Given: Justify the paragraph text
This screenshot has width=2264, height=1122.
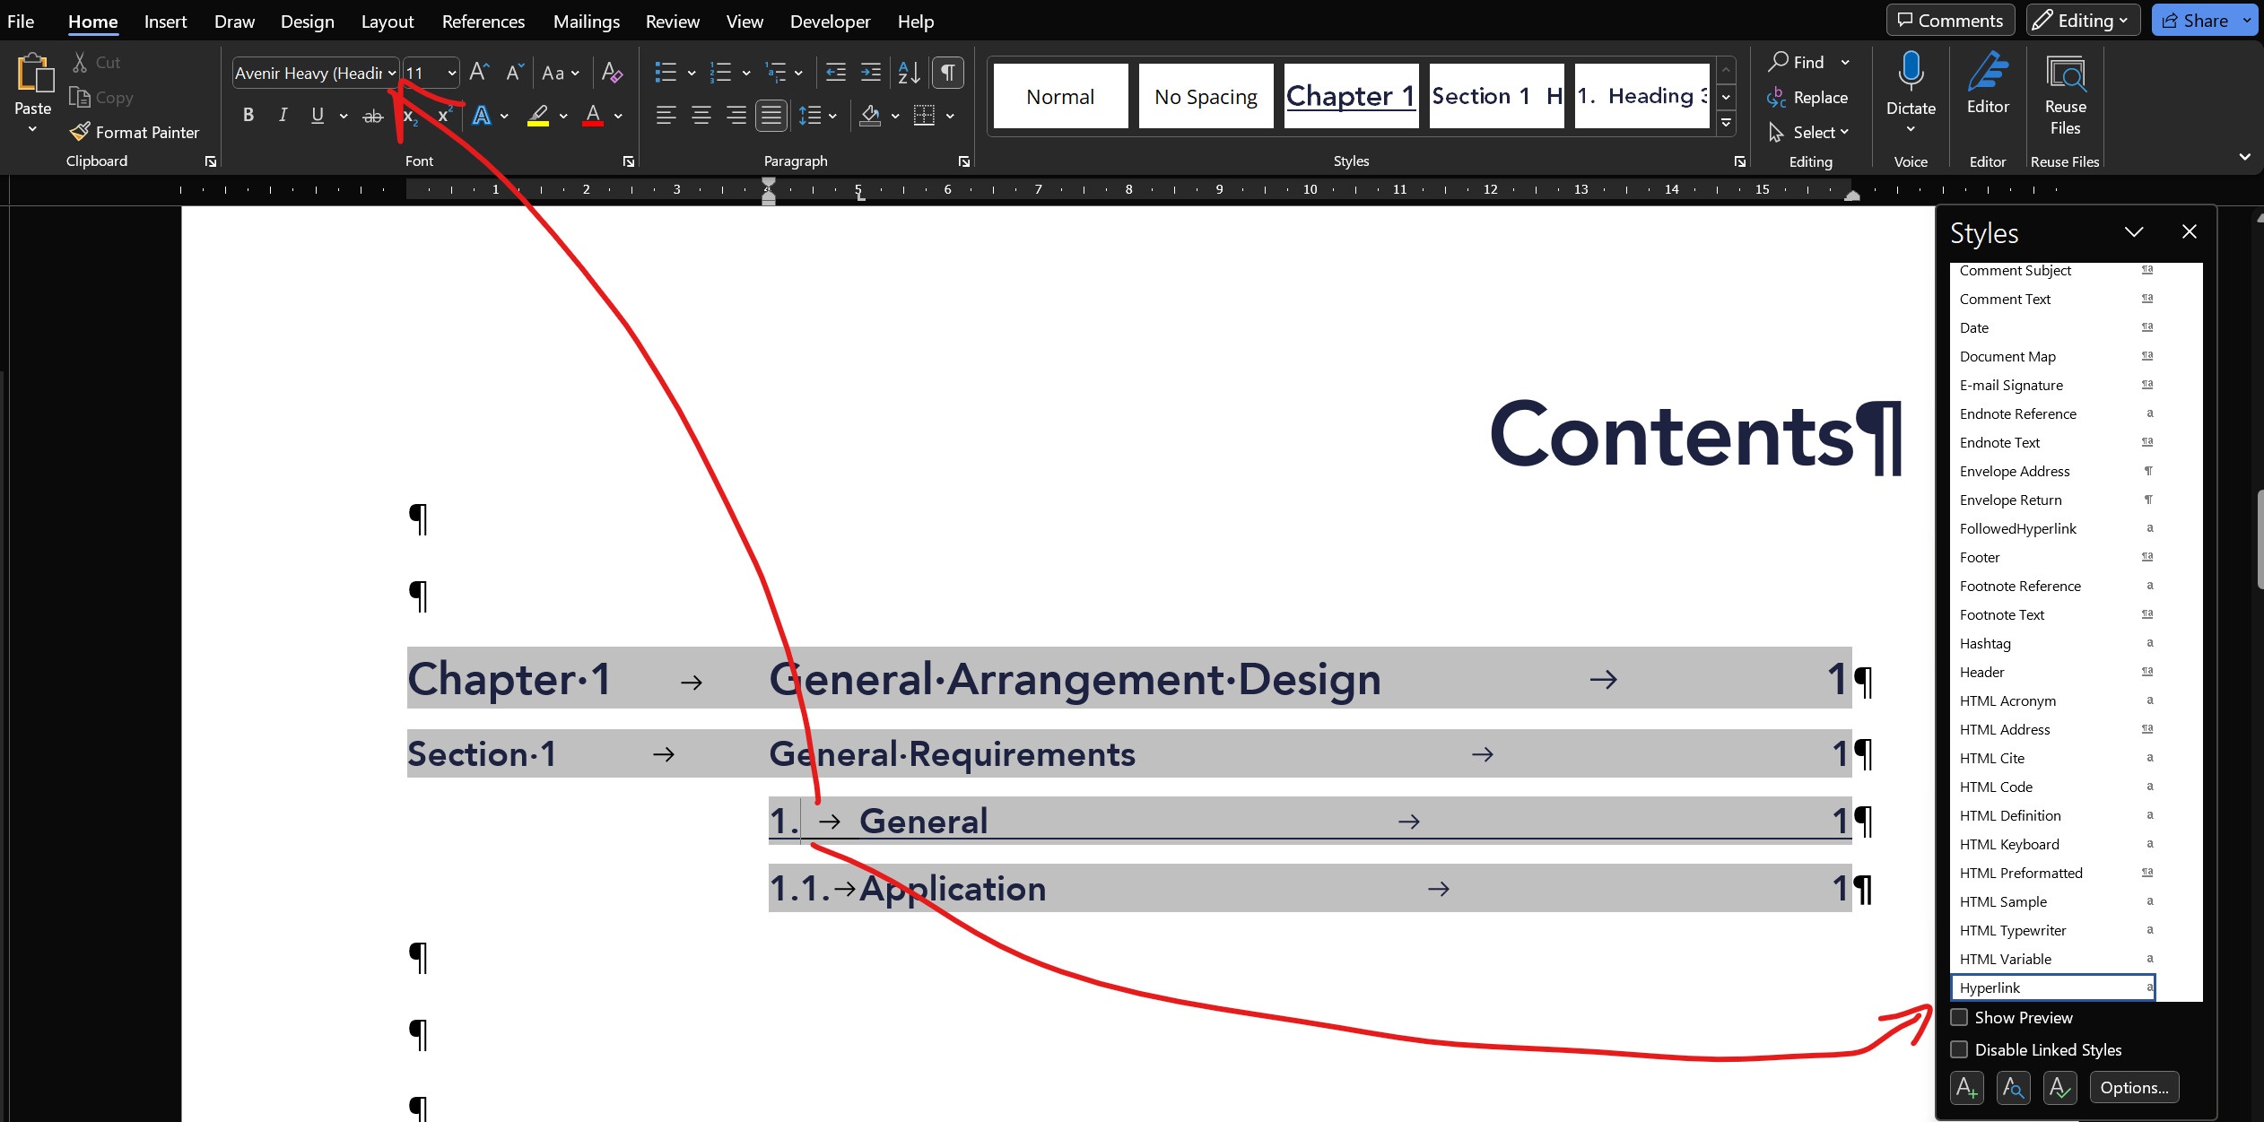Looking at the screenshot, I should (771, 115).
